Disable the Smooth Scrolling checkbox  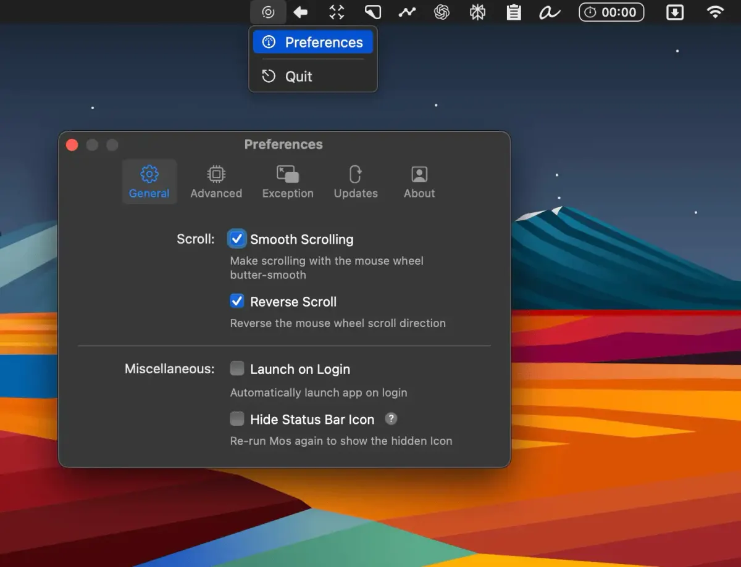pyautogui.click(x=237, y=239)
